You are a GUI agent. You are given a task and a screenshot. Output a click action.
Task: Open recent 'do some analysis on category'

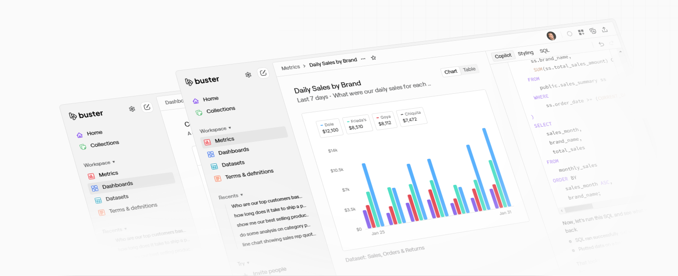pyautogui.click(x=275, y=230)
